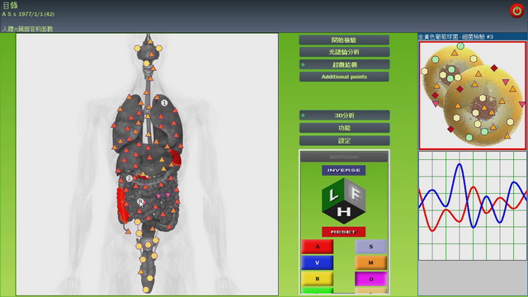Viewport: 528px width, 297px height.
Task: Click the H face of the cube
Action: click(344, 213)
